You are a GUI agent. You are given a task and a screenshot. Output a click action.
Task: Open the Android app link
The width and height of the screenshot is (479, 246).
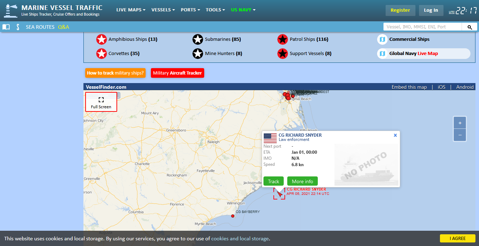[x=465, y=87]
